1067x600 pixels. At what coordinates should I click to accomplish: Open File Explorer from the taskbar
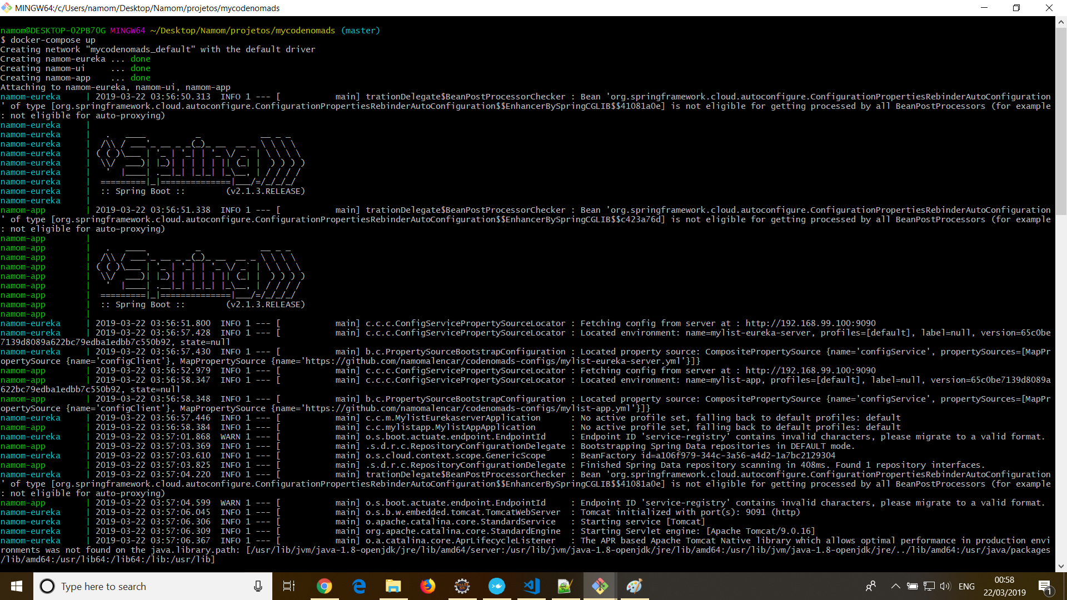pos(393,586)
